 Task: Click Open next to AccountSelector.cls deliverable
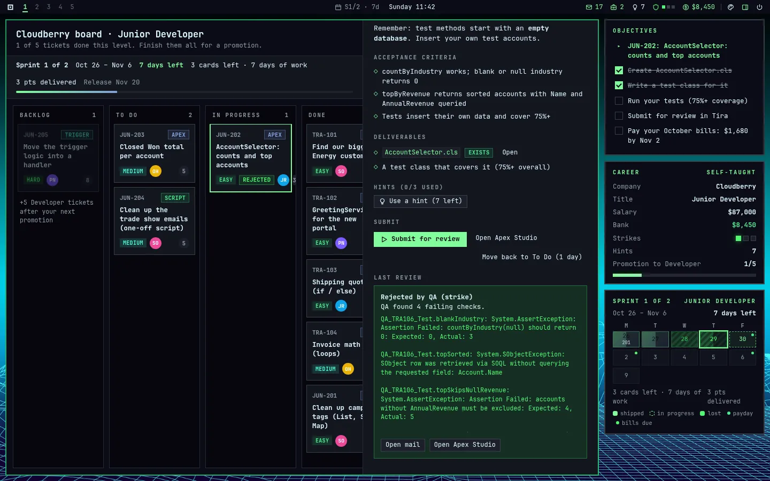point(510,152)
